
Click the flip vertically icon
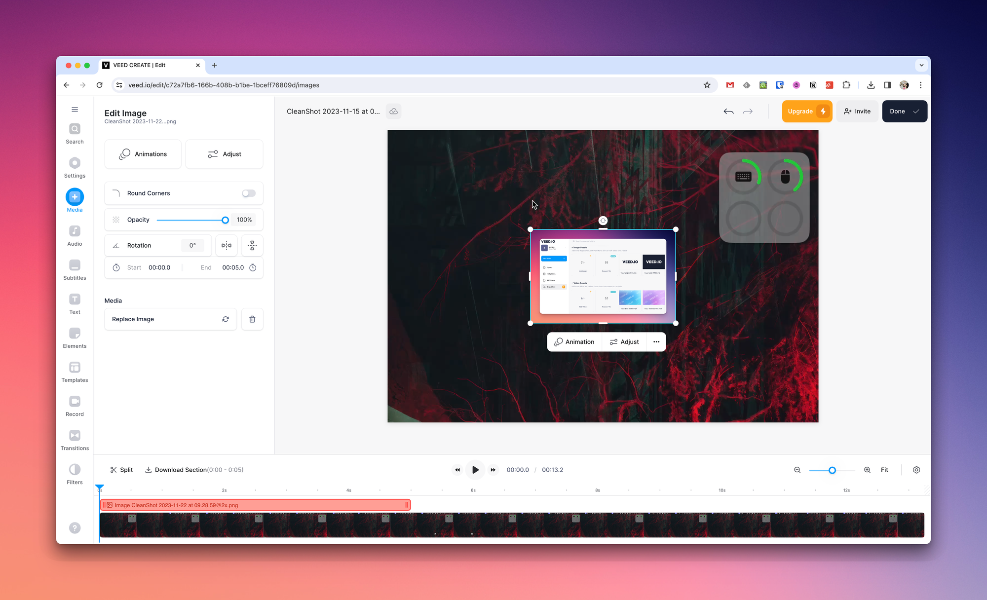(x=252, y=245)
